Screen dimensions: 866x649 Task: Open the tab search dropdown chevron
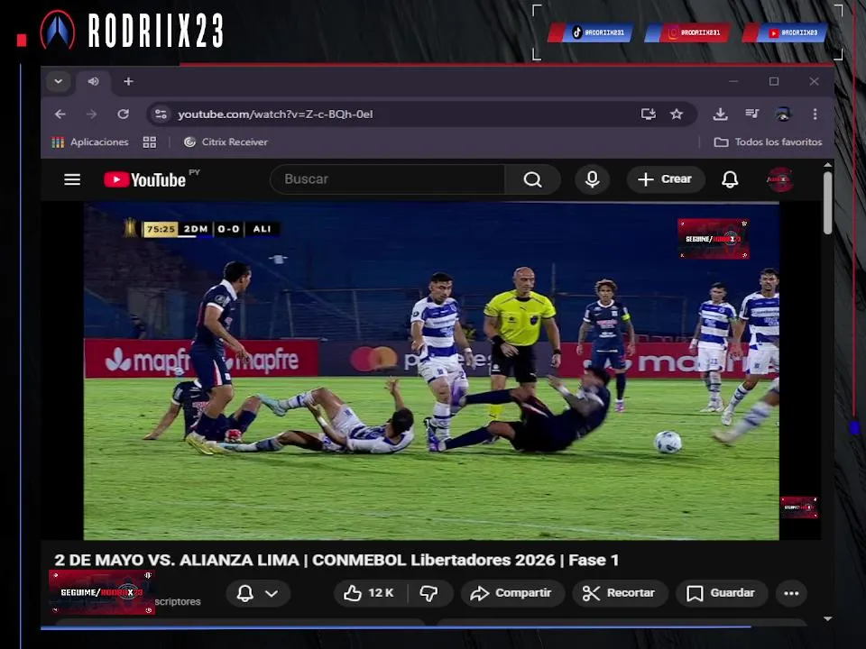click(58, 82)
